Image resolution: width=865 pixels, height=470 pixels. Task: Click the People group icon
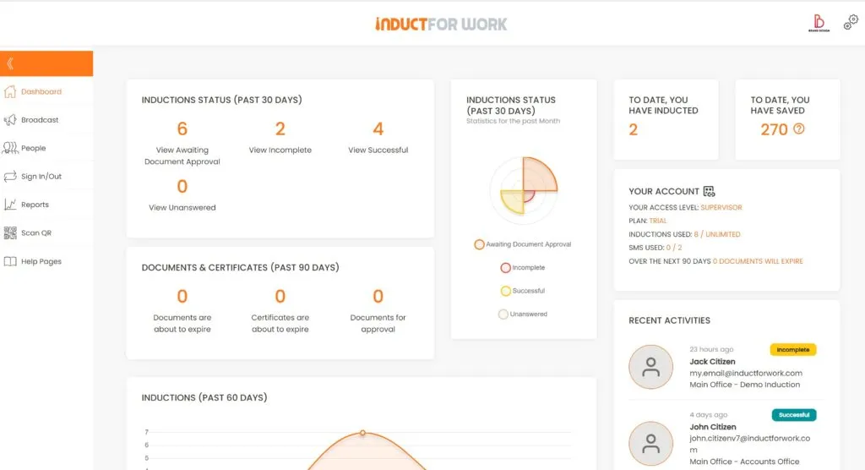click(x=10, y=148)
